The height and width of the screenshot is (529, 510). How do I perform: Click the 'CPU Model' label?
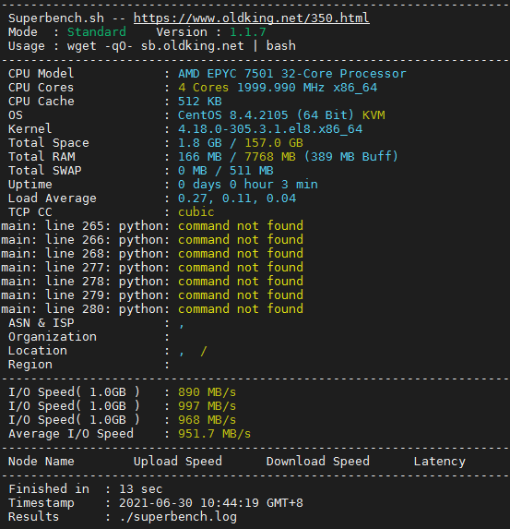42,74
